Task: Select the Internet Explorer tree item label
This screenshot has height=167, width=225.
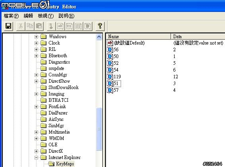Action: [x=64, y=157]
